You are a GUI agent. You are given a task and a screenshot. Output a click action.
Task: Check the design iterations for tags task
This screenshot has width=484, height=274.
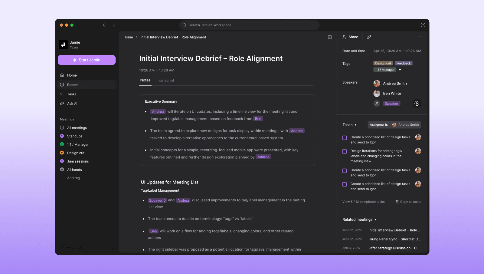pos(345,151)
